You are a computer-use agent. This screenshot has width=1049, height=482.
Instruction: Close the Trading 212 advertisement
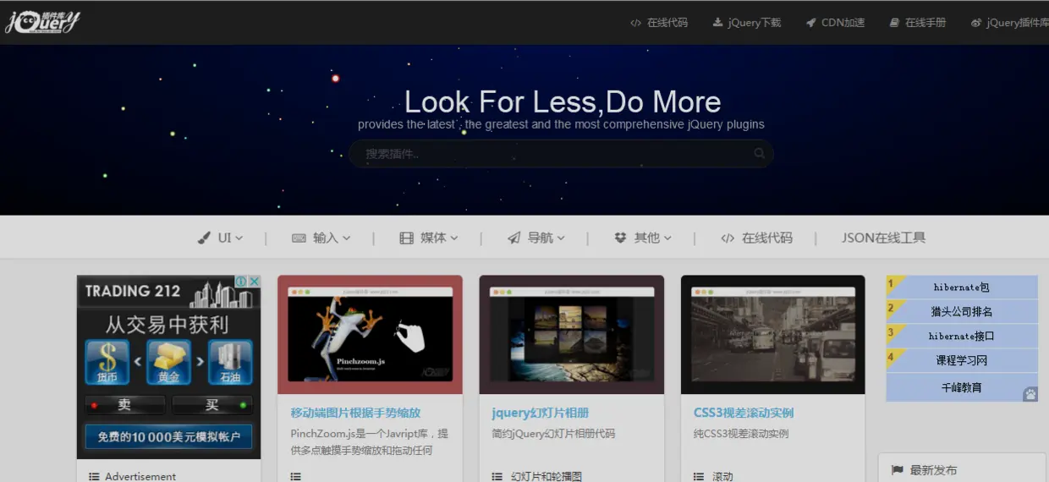tap(254, 282)
